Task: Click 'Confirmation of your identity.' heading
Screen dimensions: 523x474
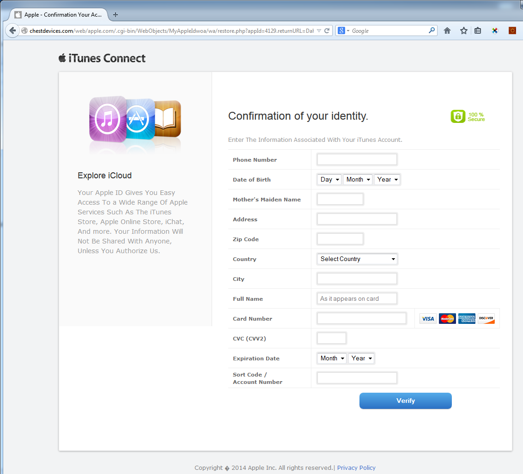Action: coord(298,116)
